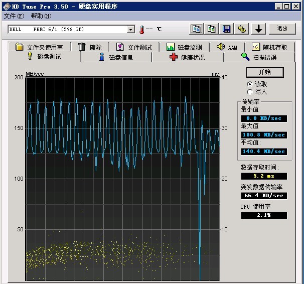Image resolution: width=304 pixels, height=284 pixels.
Task: Click the MB/sec axis label on graph
Action: click(x=35, y=74)
